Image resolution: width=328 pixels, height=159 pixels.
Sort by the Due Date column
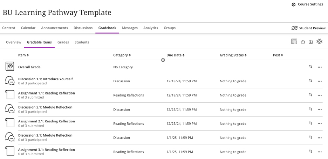[x=175, y=55]
